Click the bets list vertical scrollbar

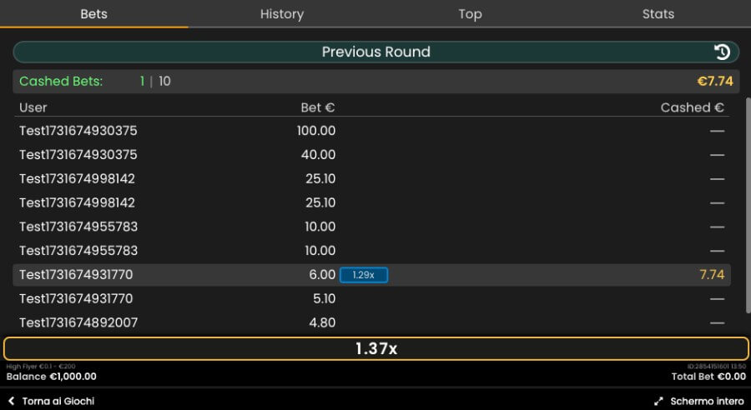(x=748, y=206)
